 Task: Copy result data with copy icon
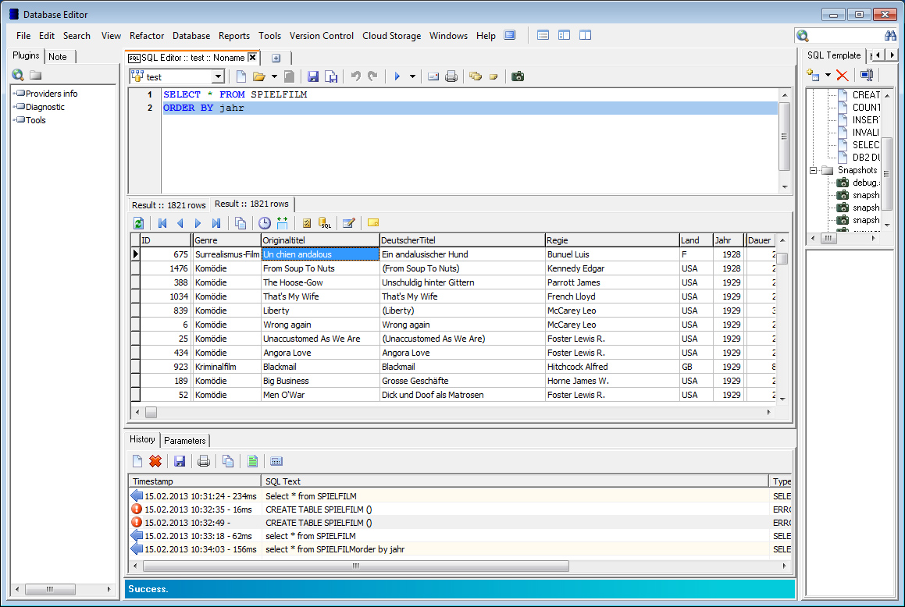click(x=241, y=223)
